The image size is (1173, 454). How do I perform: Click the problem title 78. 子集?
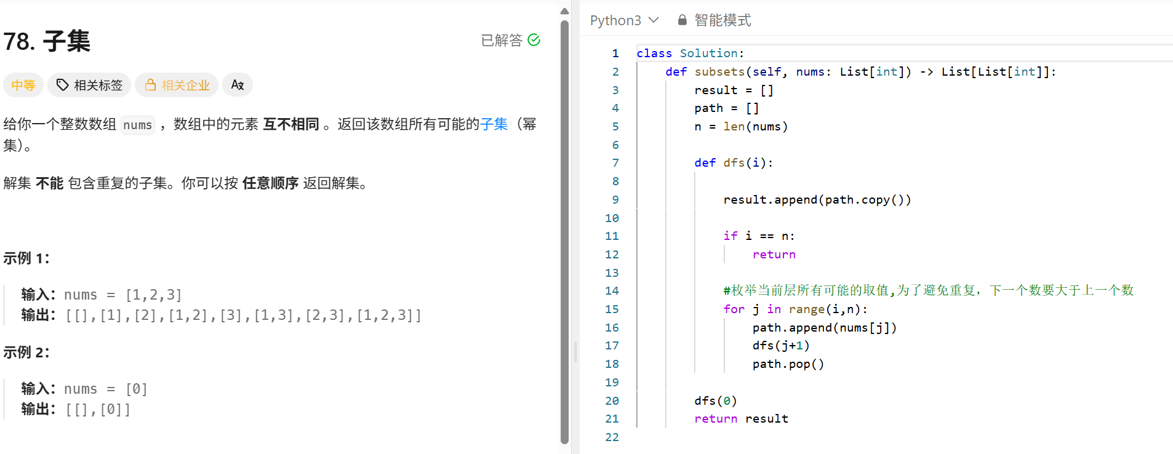[47, 41]
